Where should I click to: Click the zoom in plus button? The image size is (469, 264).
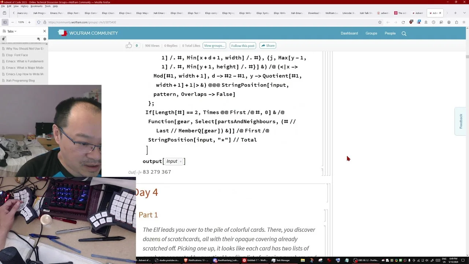[29, 22]
